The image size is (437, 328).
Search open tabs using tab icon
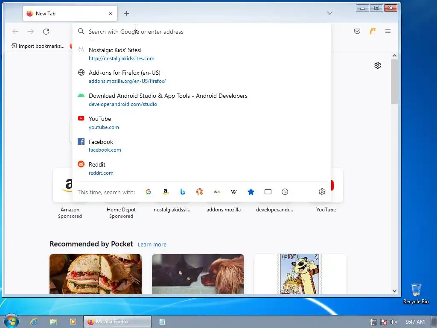(x=268, y=192)
